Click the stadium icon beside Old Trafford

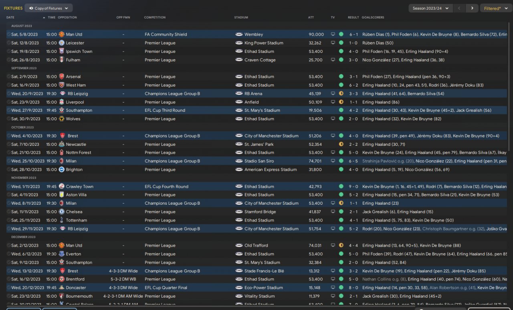(x=239, y=246)
